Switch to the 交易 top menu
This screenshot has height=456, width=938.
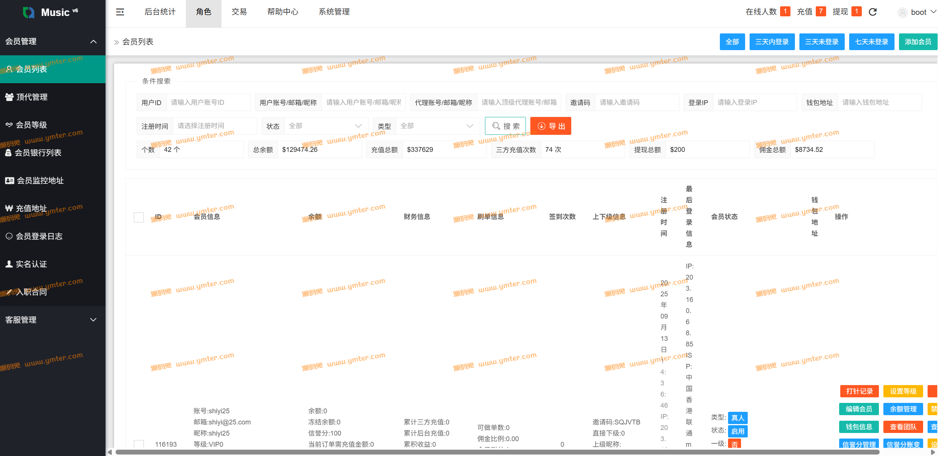coord(239,12)
